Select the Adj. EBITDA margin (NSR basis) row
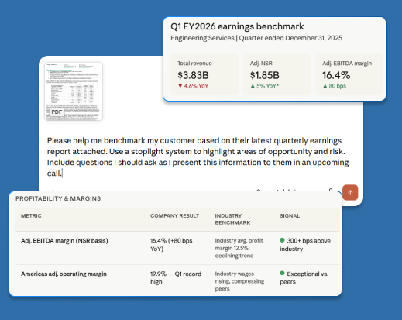This screenshot has width=402, height=320. point(177,248)
